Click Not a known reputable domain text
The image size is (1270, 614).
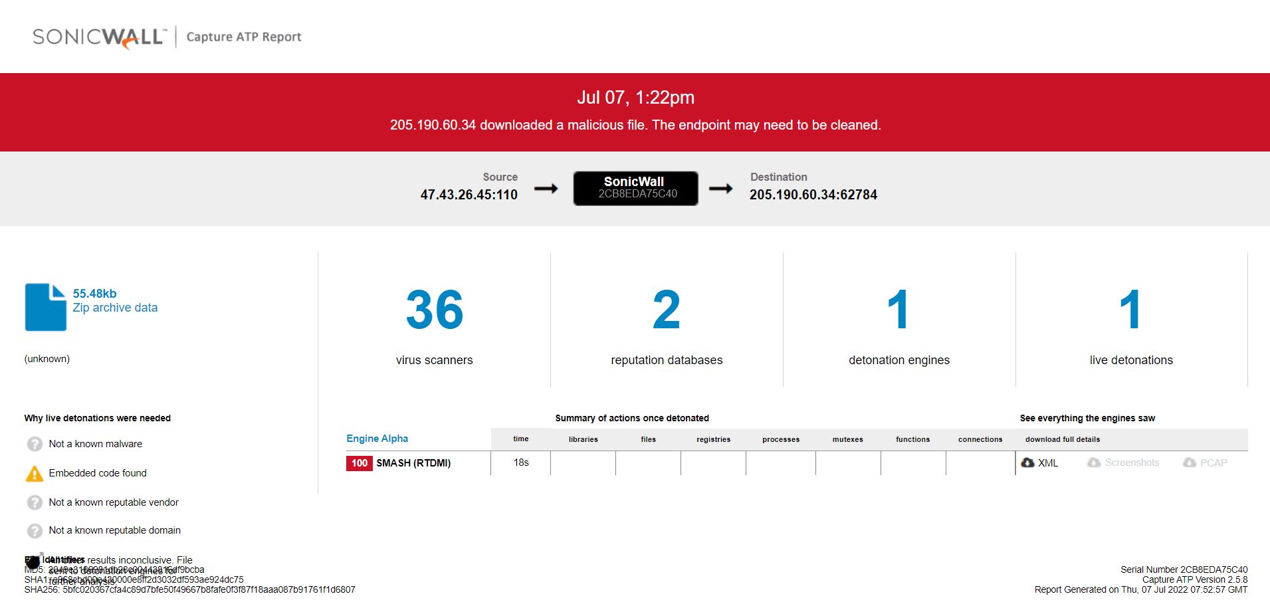114,530
